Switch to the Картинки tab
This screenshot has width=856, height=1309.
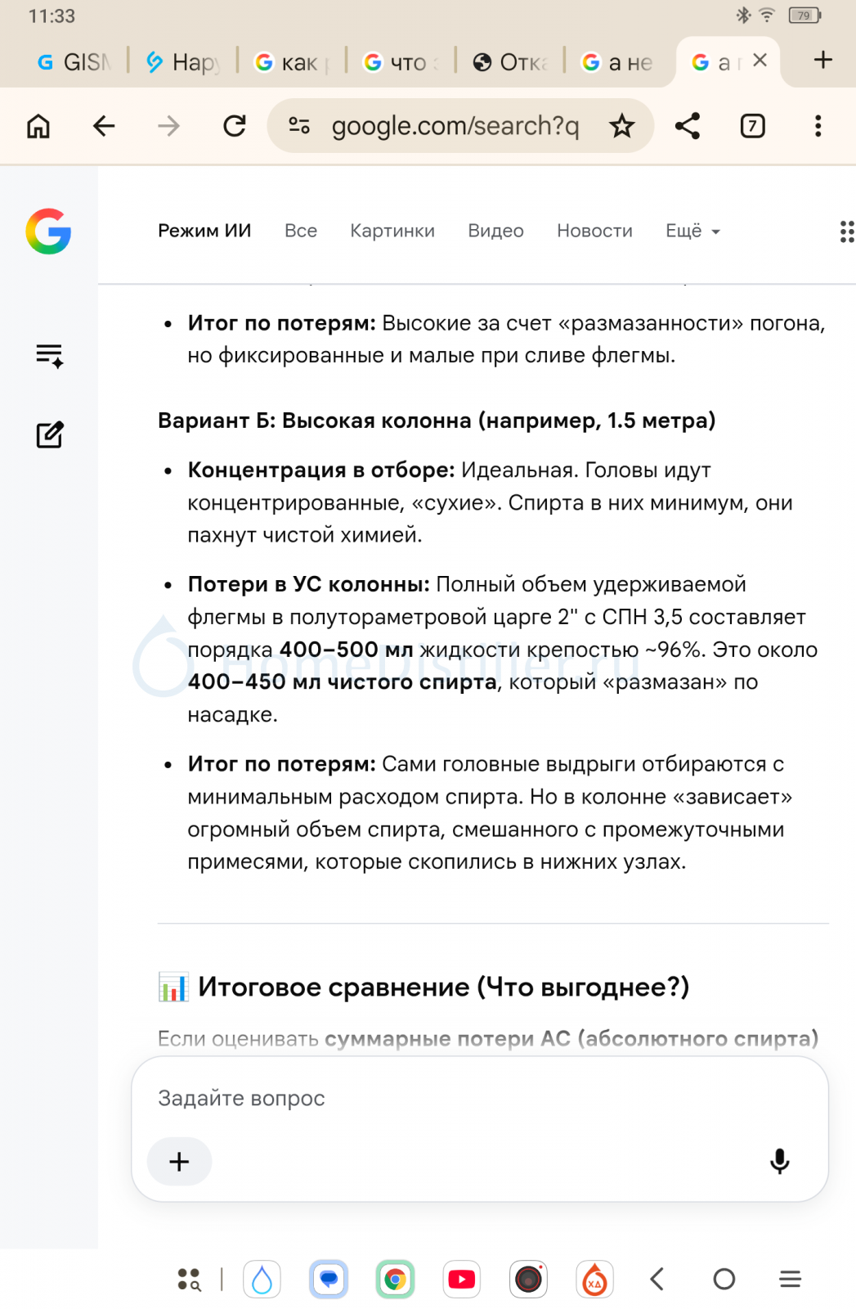point(392,232)
